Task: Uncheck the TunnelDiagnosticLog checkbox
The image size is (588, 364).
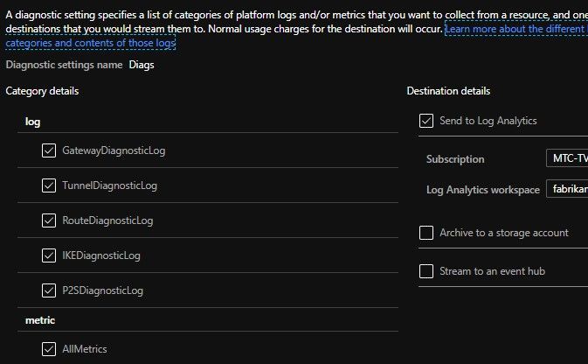Action: pyautogui.click(x=49, y=185)
